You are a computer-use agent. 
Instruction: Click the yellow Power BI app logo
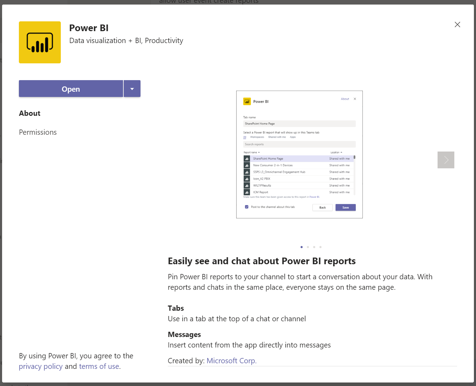point(40,42)
